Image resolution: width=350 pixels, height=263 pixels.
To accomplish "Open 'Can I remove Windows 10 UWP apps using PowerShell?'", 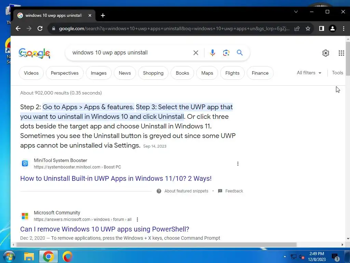I will point(105,229).
